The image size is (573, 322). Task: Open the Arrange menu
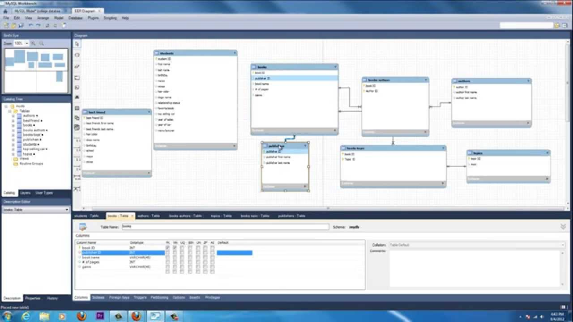point(43,18)
